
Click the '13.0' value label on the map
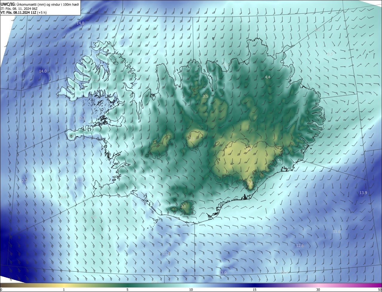pos(223,273)
